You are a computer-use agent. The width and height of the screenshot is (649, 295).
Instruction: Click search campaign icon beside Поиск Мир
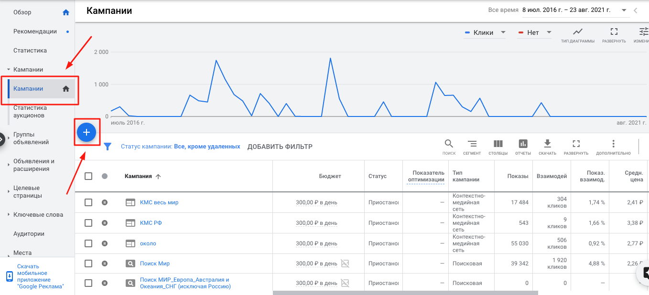point(130,263)
